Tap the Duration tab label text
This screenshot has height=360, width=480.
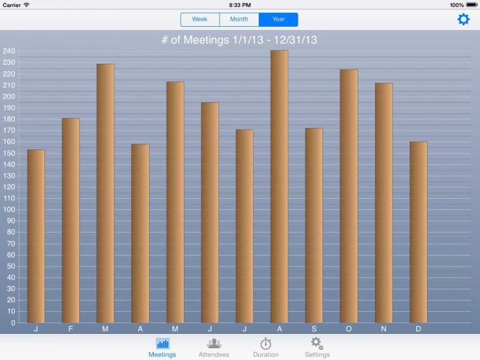pos(266,354)
